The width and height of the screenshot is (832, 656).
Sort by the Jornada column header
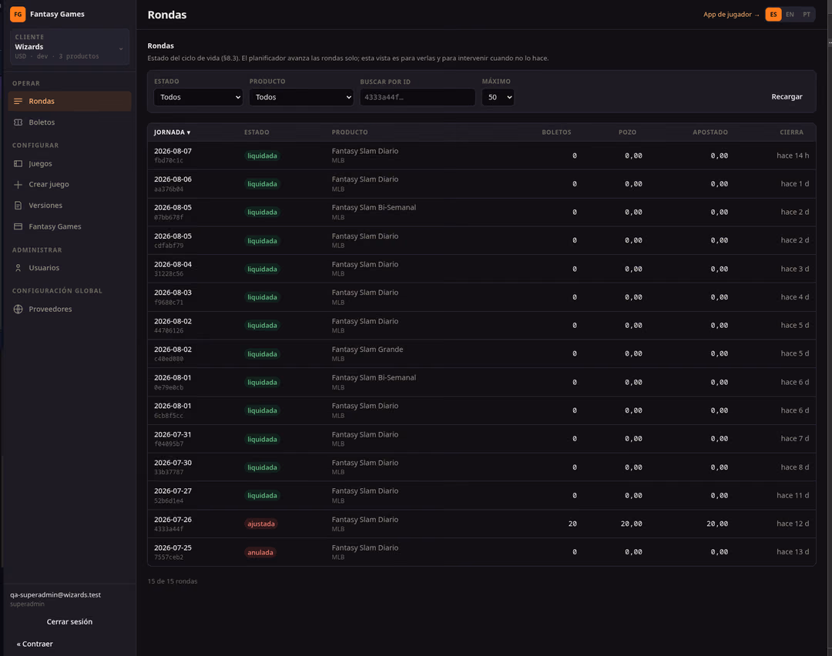point(172,132)
